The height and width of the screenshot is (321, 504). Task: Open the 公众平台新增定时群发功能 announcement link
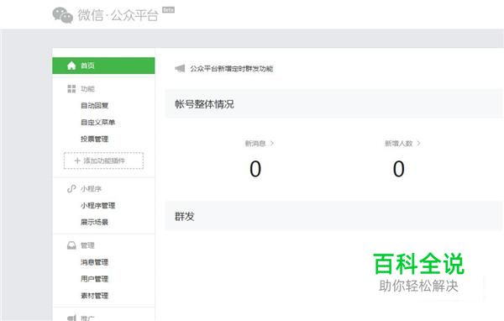[232, 69]
